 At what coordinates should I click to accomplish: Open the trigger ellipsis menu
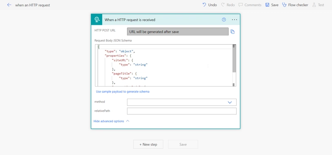(234, 19)
